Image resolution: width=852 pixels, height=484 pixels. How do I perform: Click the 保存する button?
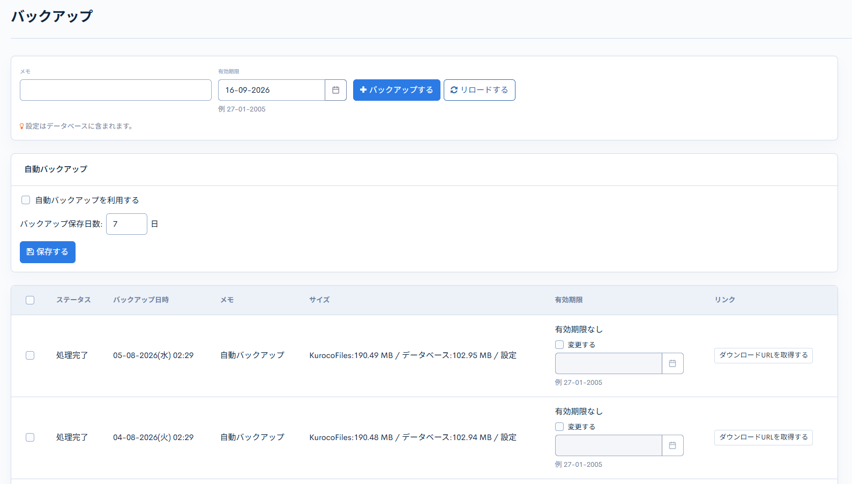click(48, 252)
